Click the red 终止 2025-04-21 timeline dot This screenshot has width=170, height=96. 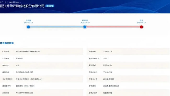tap(141, 27)
